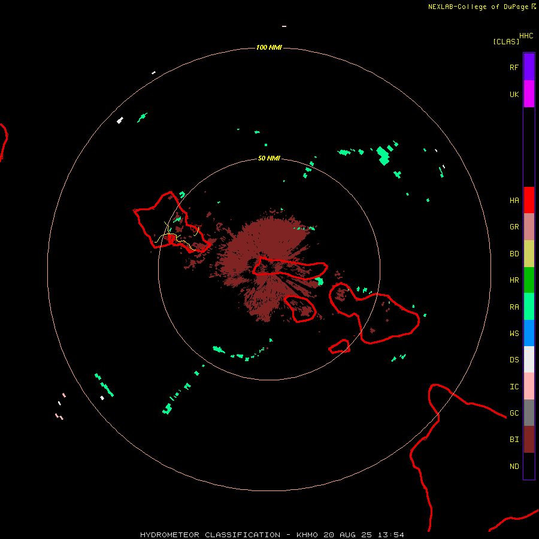The image size is (539, 539).
Task: Select the HR dark green legend swatch
Action: click(529, 280)
